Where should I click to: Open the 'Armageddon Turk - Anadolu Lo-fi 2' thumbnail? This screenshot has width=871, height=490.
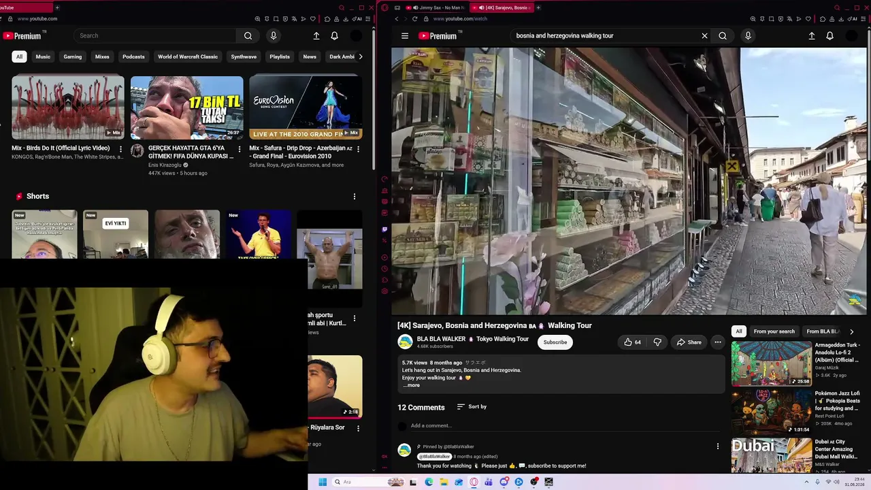[772, 363]
